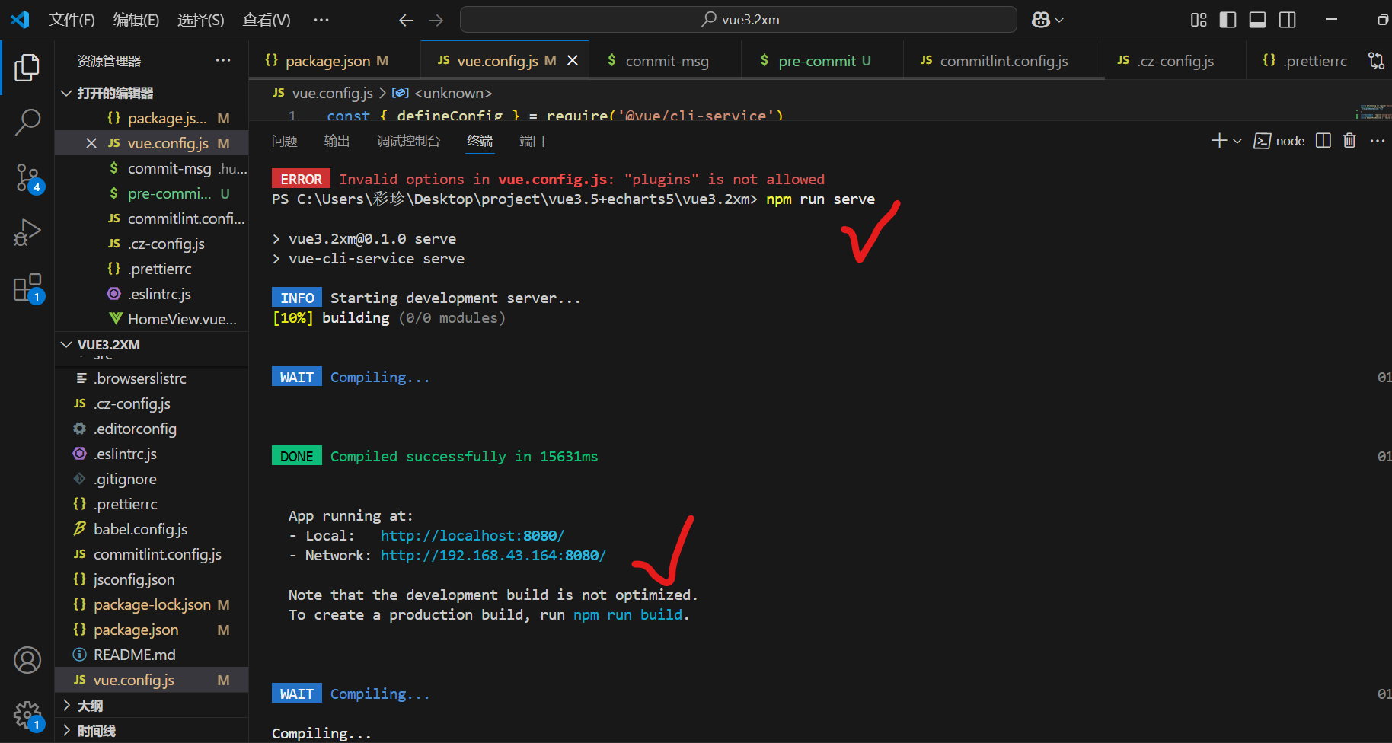Open the Extensions view icon

tap(27, 287)
